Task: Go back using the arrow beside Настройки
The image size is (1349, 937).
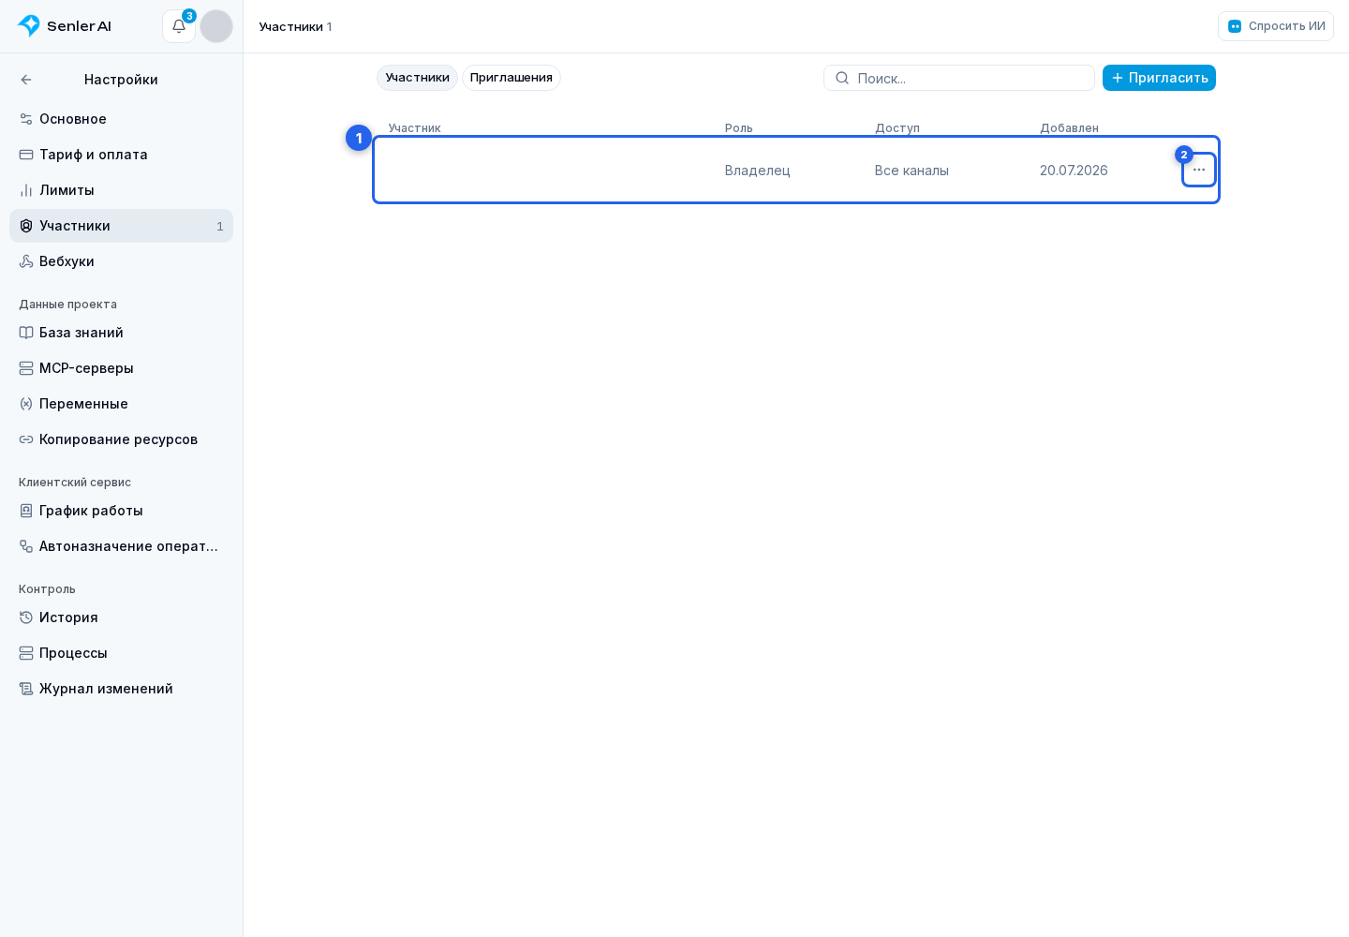Action: coord(26,80)
